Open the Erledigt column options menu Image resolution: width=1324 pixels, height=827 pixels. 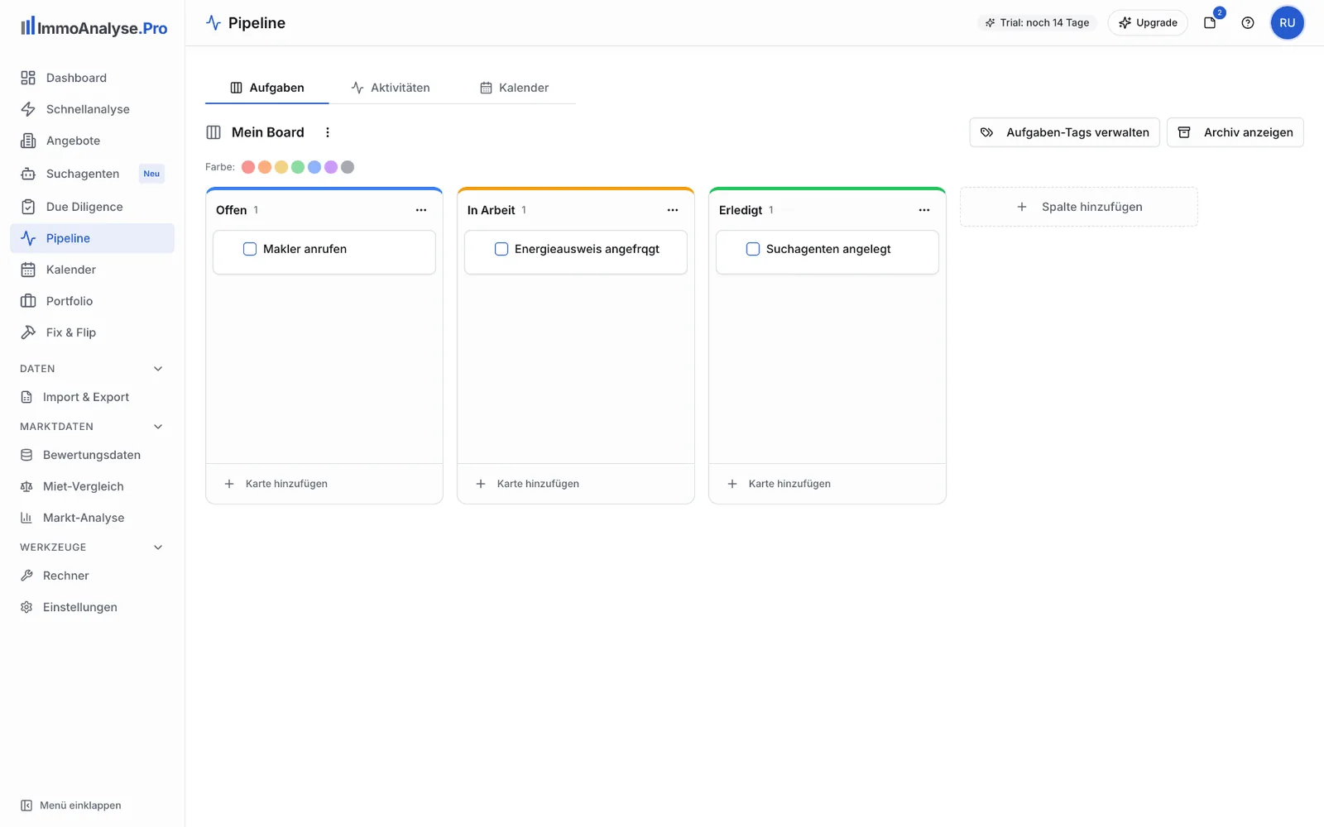[x=924, y=210]
